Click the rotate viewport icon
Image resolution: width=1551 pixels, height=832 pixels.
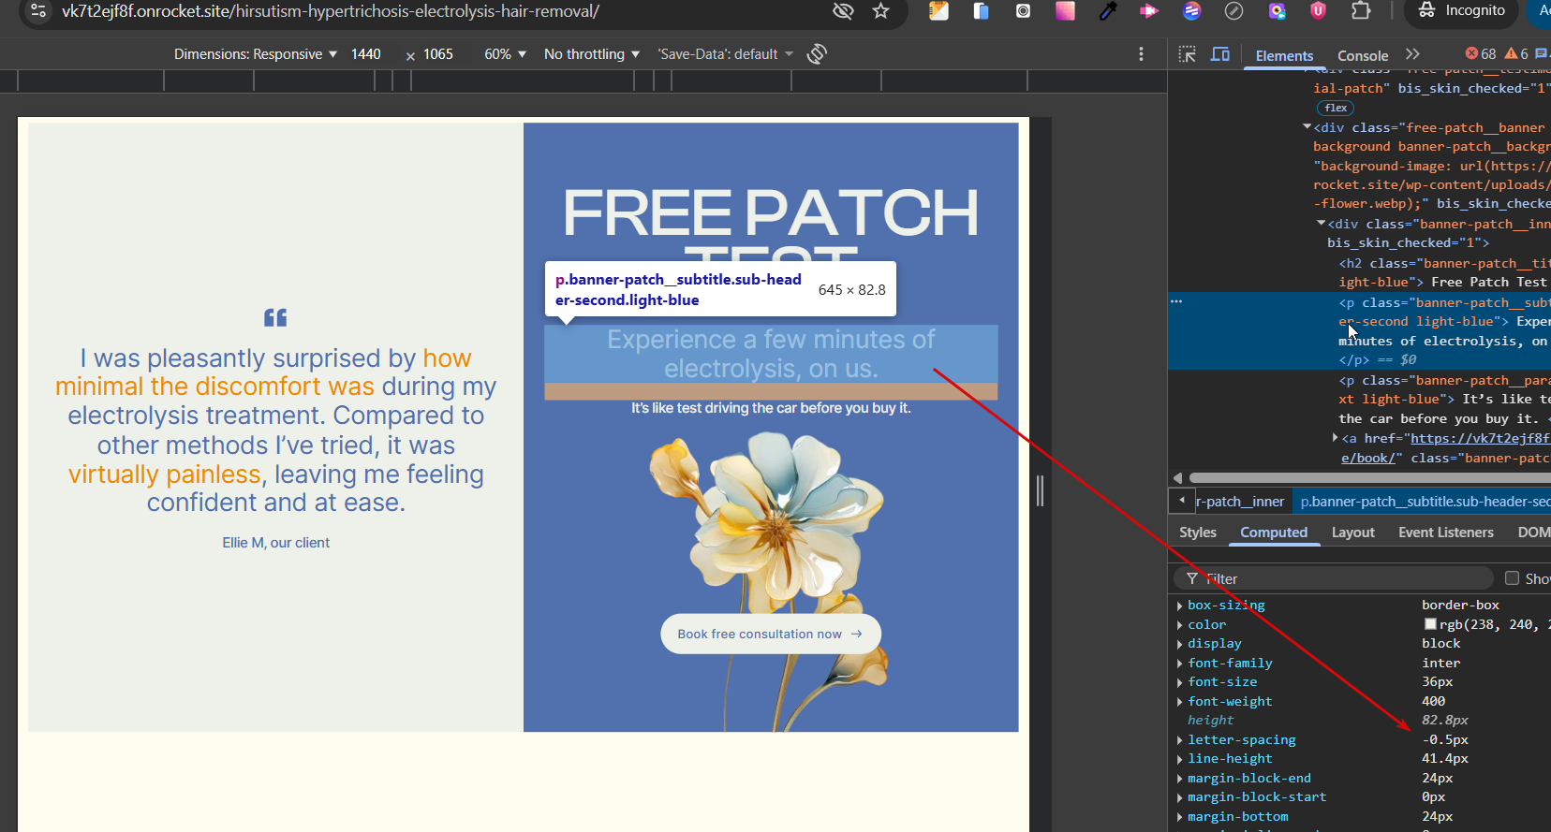tap(817, 54)
